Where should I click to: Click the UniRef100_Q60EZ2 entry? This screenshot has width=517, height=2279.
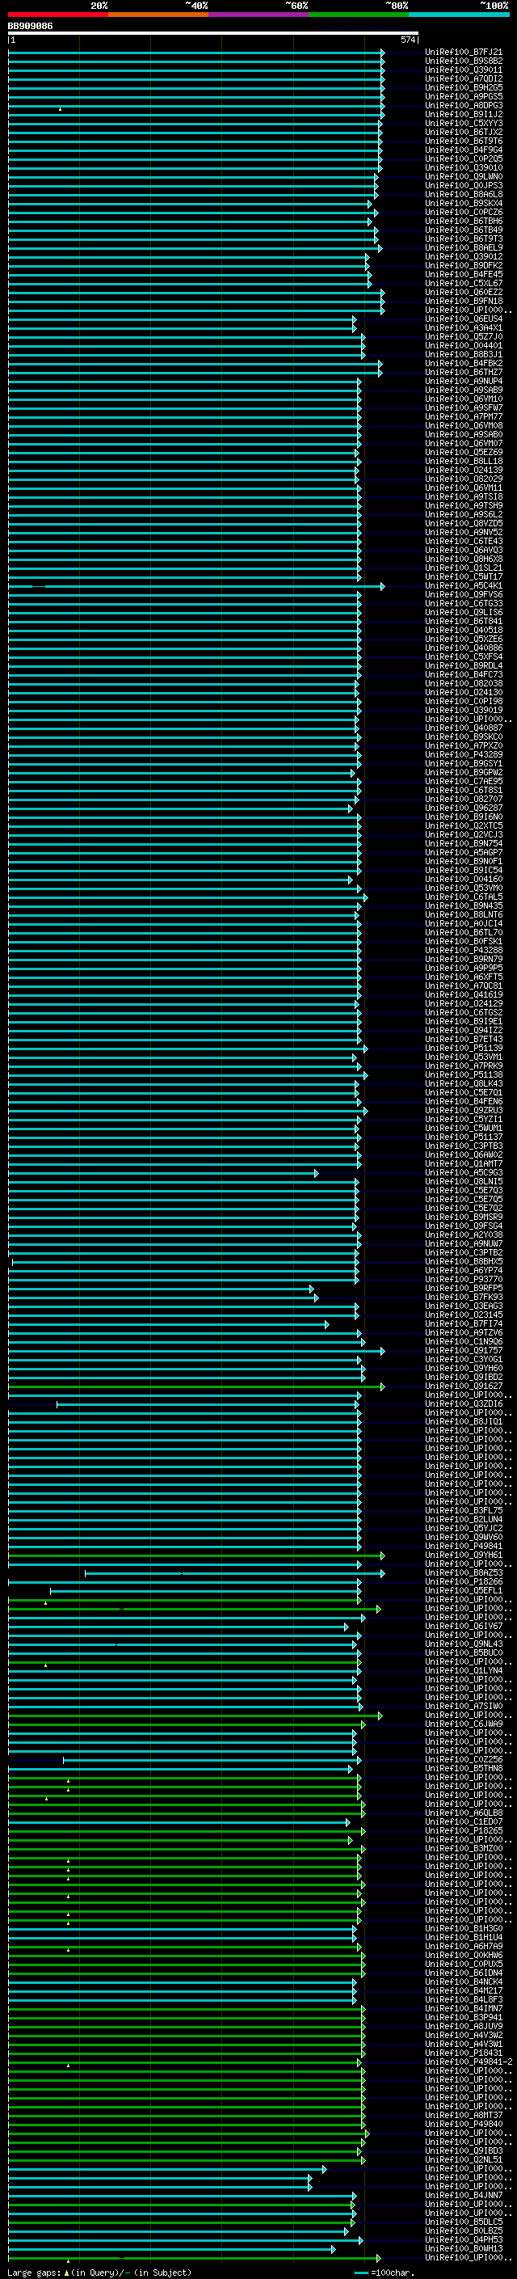[x=464, y=292]
